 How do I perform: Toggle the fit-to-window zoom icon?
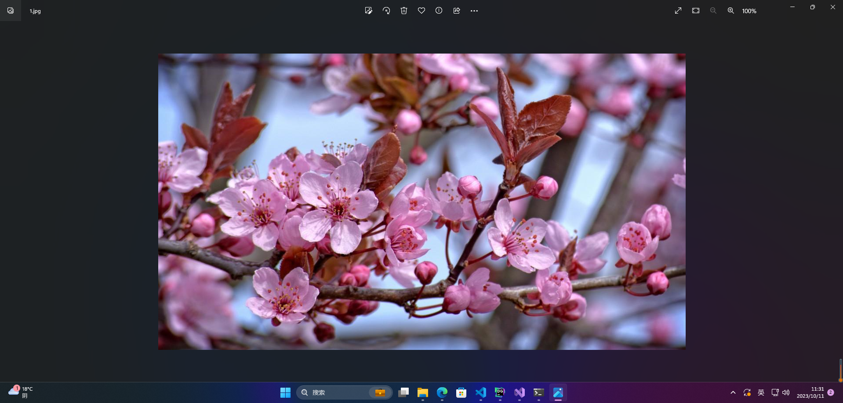696,11
